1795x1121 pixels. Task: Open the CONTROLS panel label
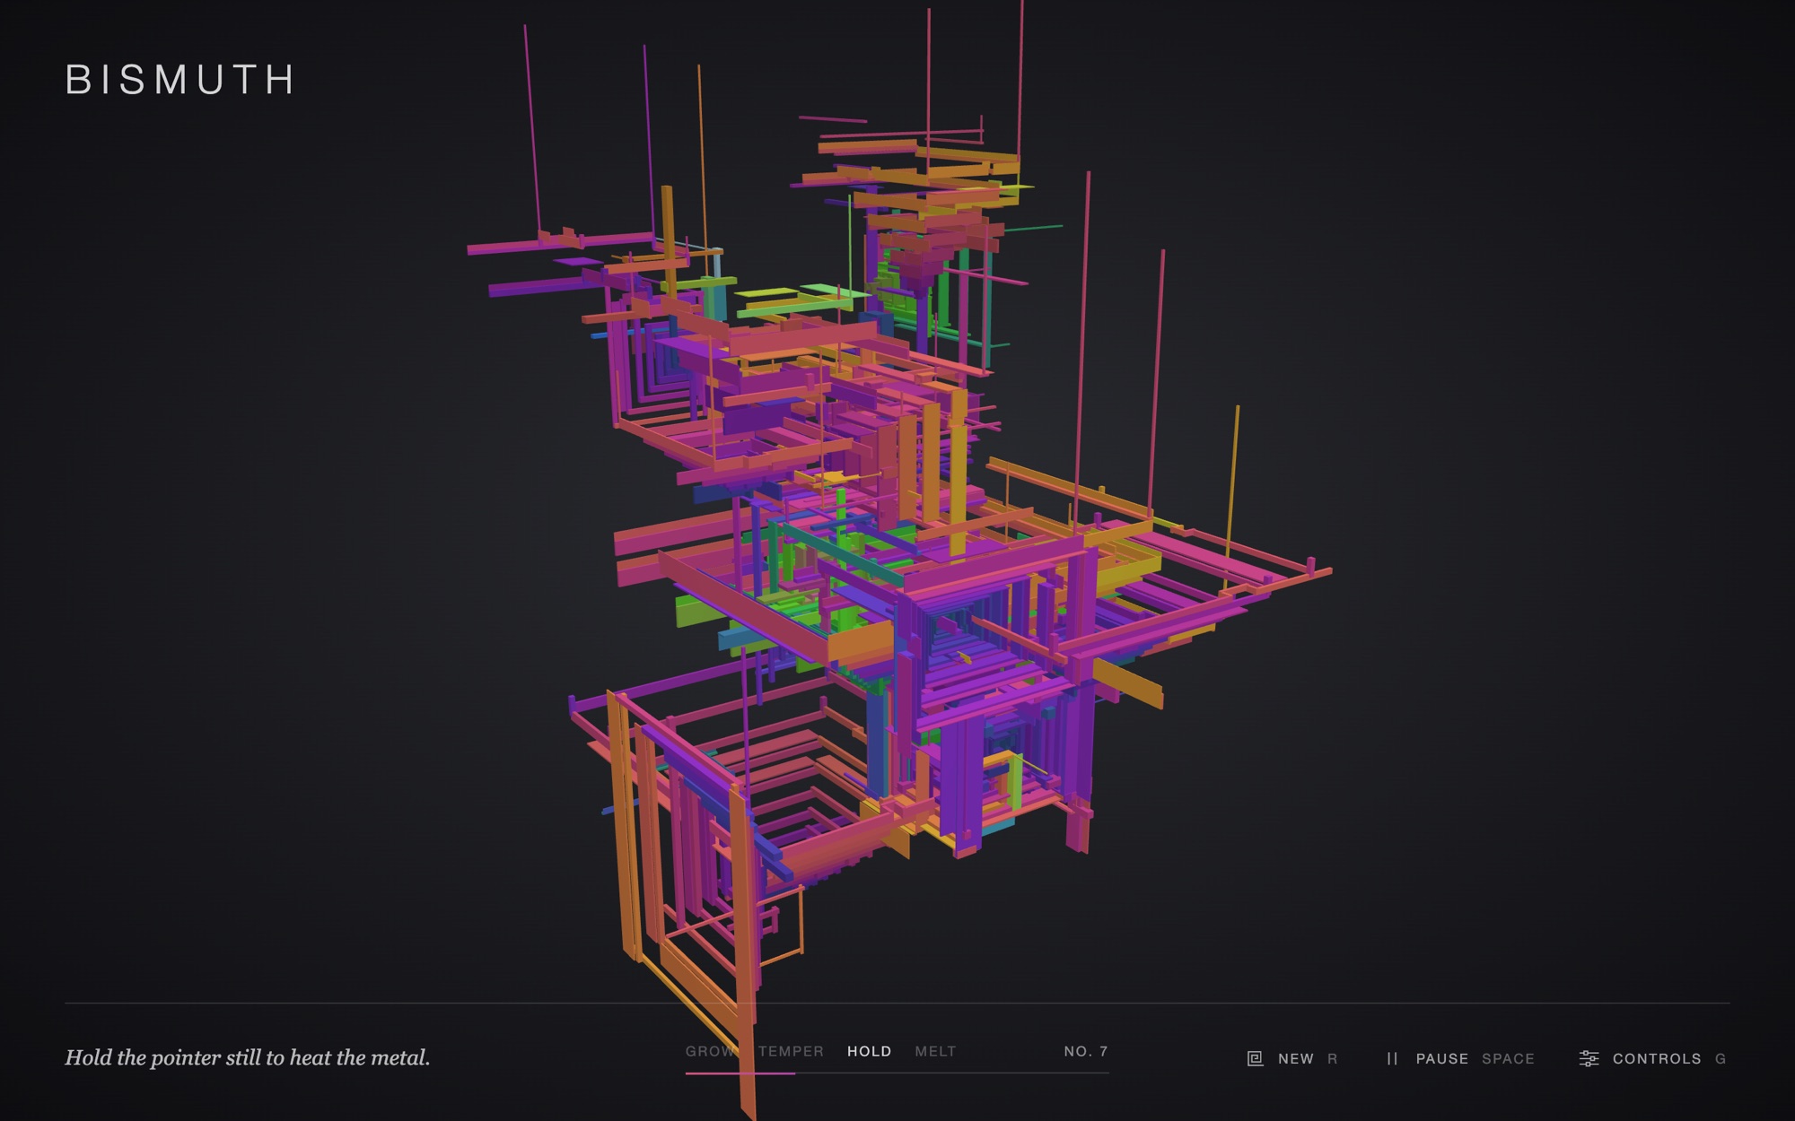click(1657, 1058)
